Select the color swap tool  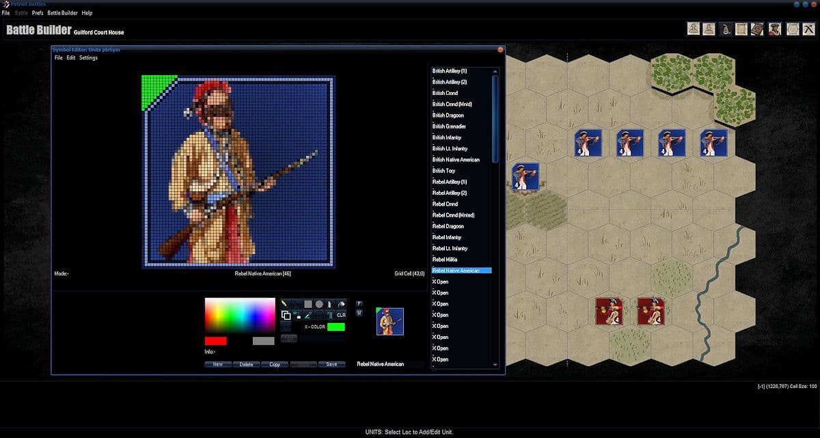click(297, 315)
